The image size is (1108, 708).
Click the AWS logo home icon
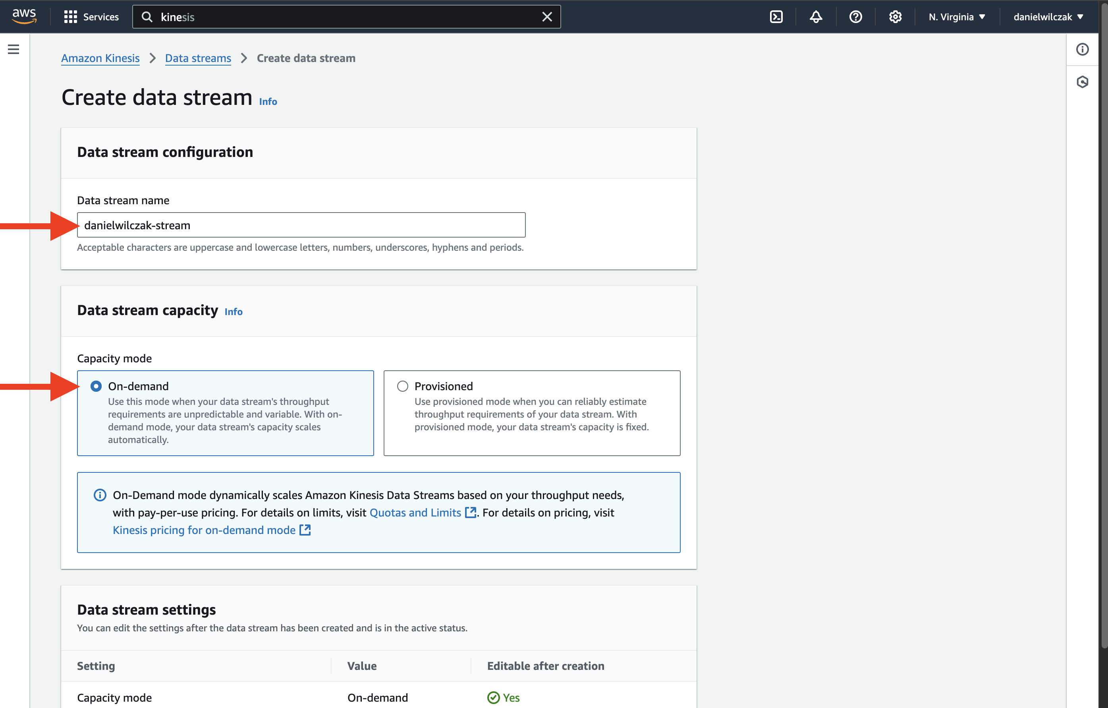[x=24, y=17]
